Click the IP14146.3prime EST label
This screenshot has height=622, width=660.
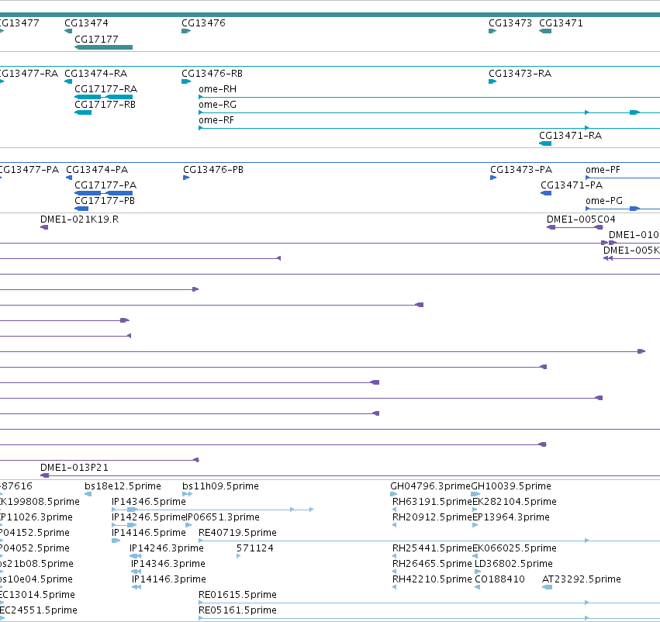pos(169,580)
